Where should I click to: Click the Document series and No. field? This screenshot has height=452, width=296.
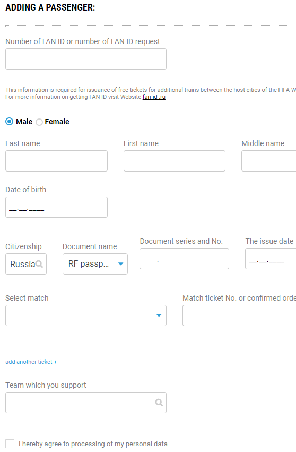point(184,259)
